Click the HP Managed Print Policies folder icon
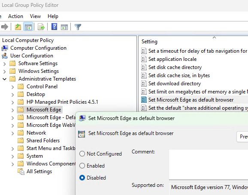The height and width of the screenshot is (195, 248). 21,102
